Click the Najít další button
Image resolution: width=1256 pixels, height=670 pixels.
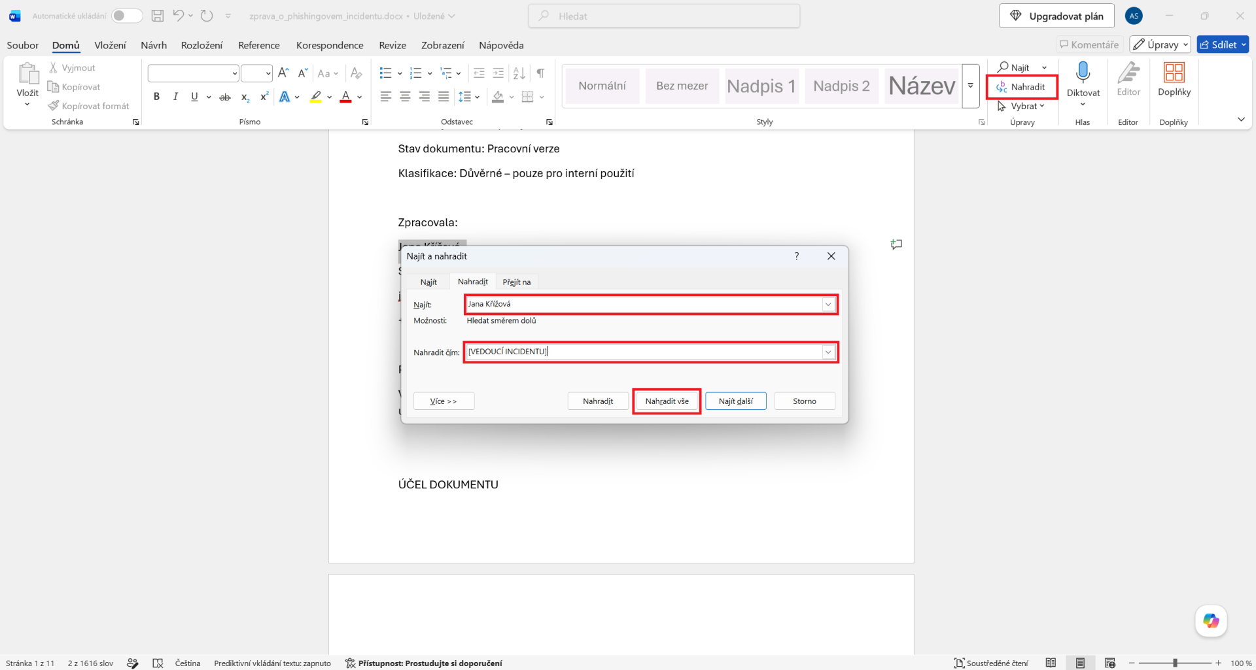coord(735,401)
